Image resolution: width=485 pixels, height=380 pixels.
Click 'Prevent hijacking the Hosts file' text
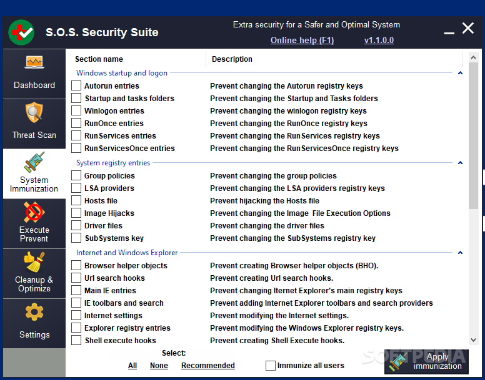click(265, 201)
